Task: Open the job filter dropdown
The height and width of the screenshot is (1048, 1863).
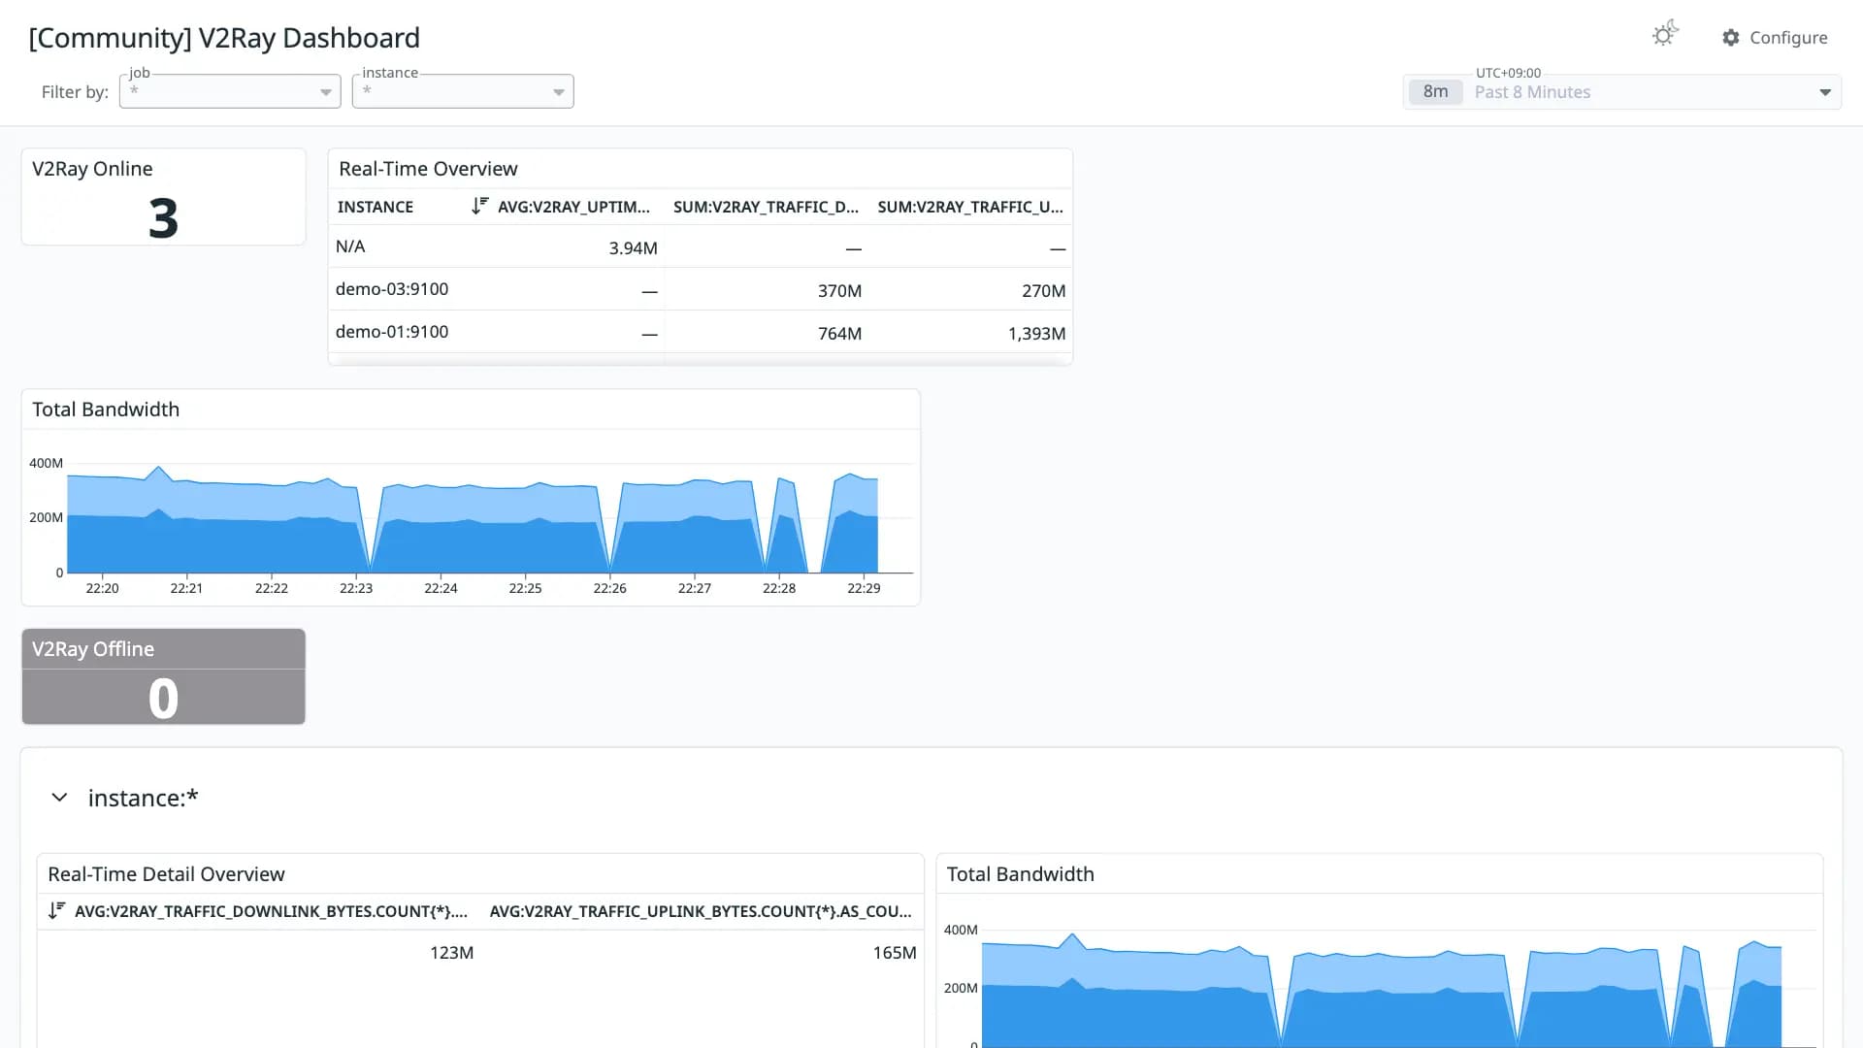Action: 230,91
